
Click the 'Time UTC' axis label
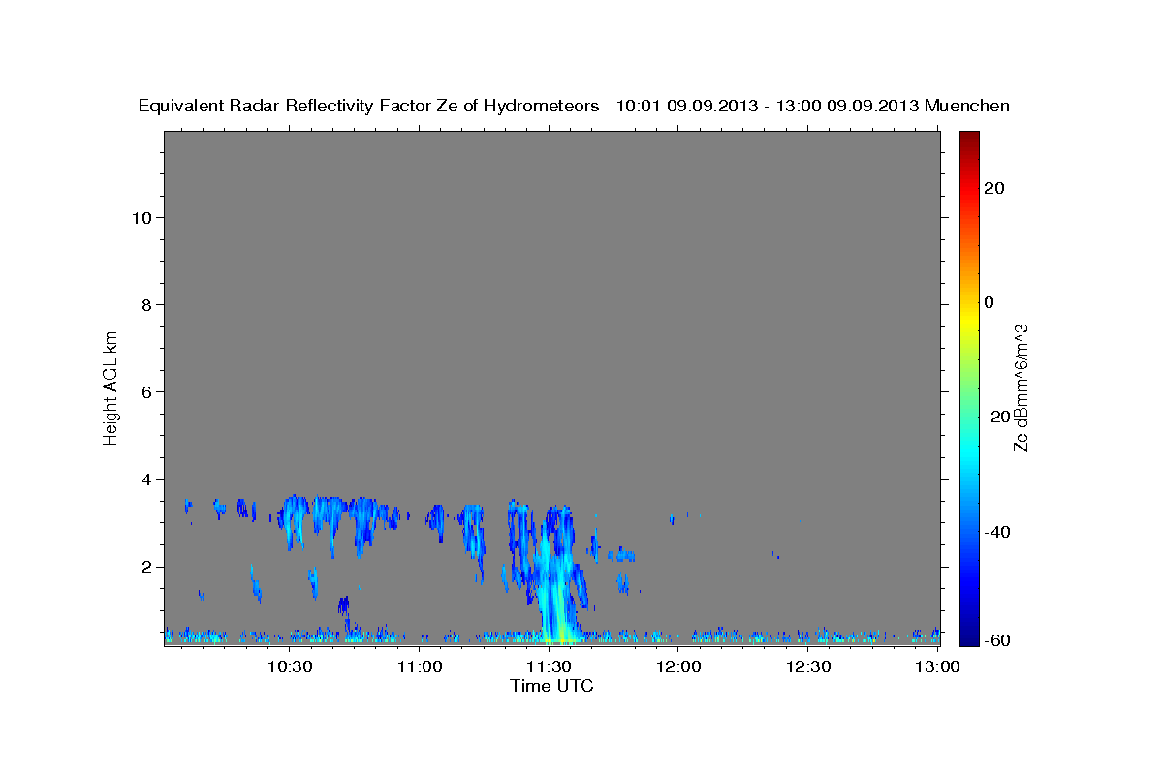551,686
